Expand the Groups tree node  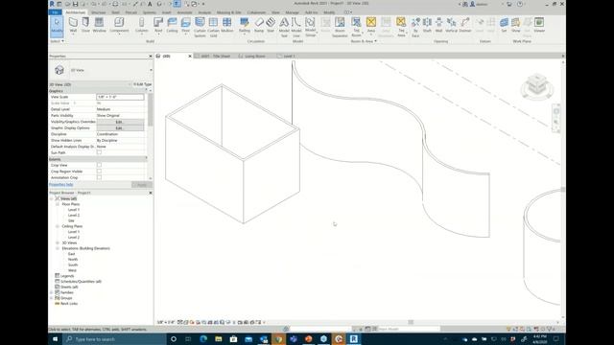click(51, 298)
